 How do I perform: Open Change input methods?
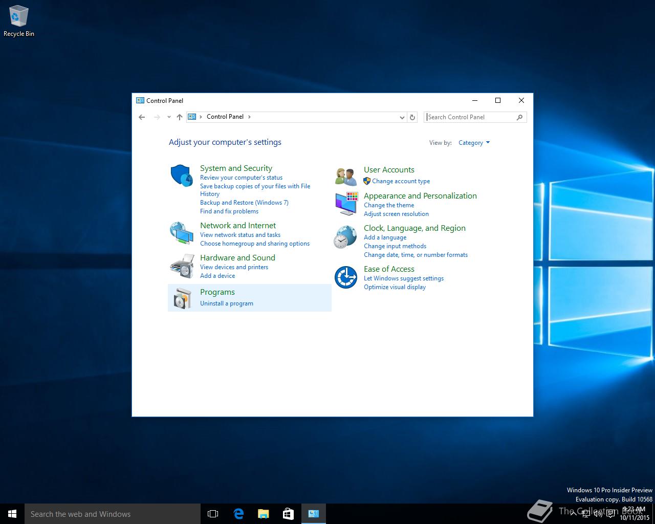[395, 246]
